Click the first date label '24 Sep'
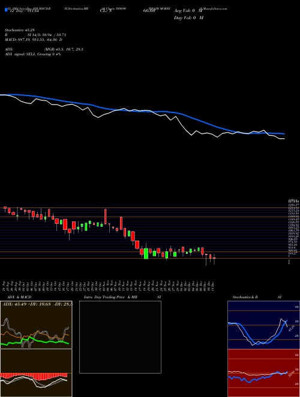This screenshot has height=397, width=300. (x=5, y=286)
